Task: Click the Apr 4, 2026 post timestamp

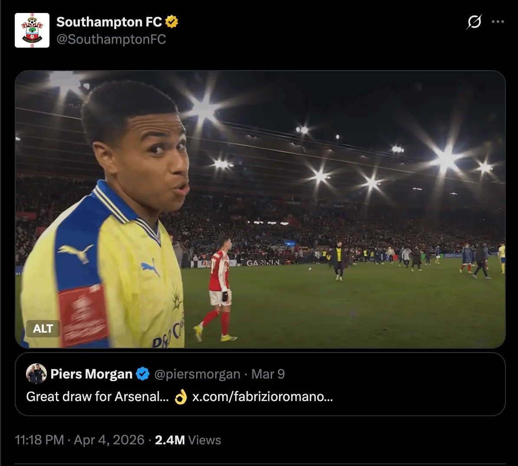Action: 108,440
